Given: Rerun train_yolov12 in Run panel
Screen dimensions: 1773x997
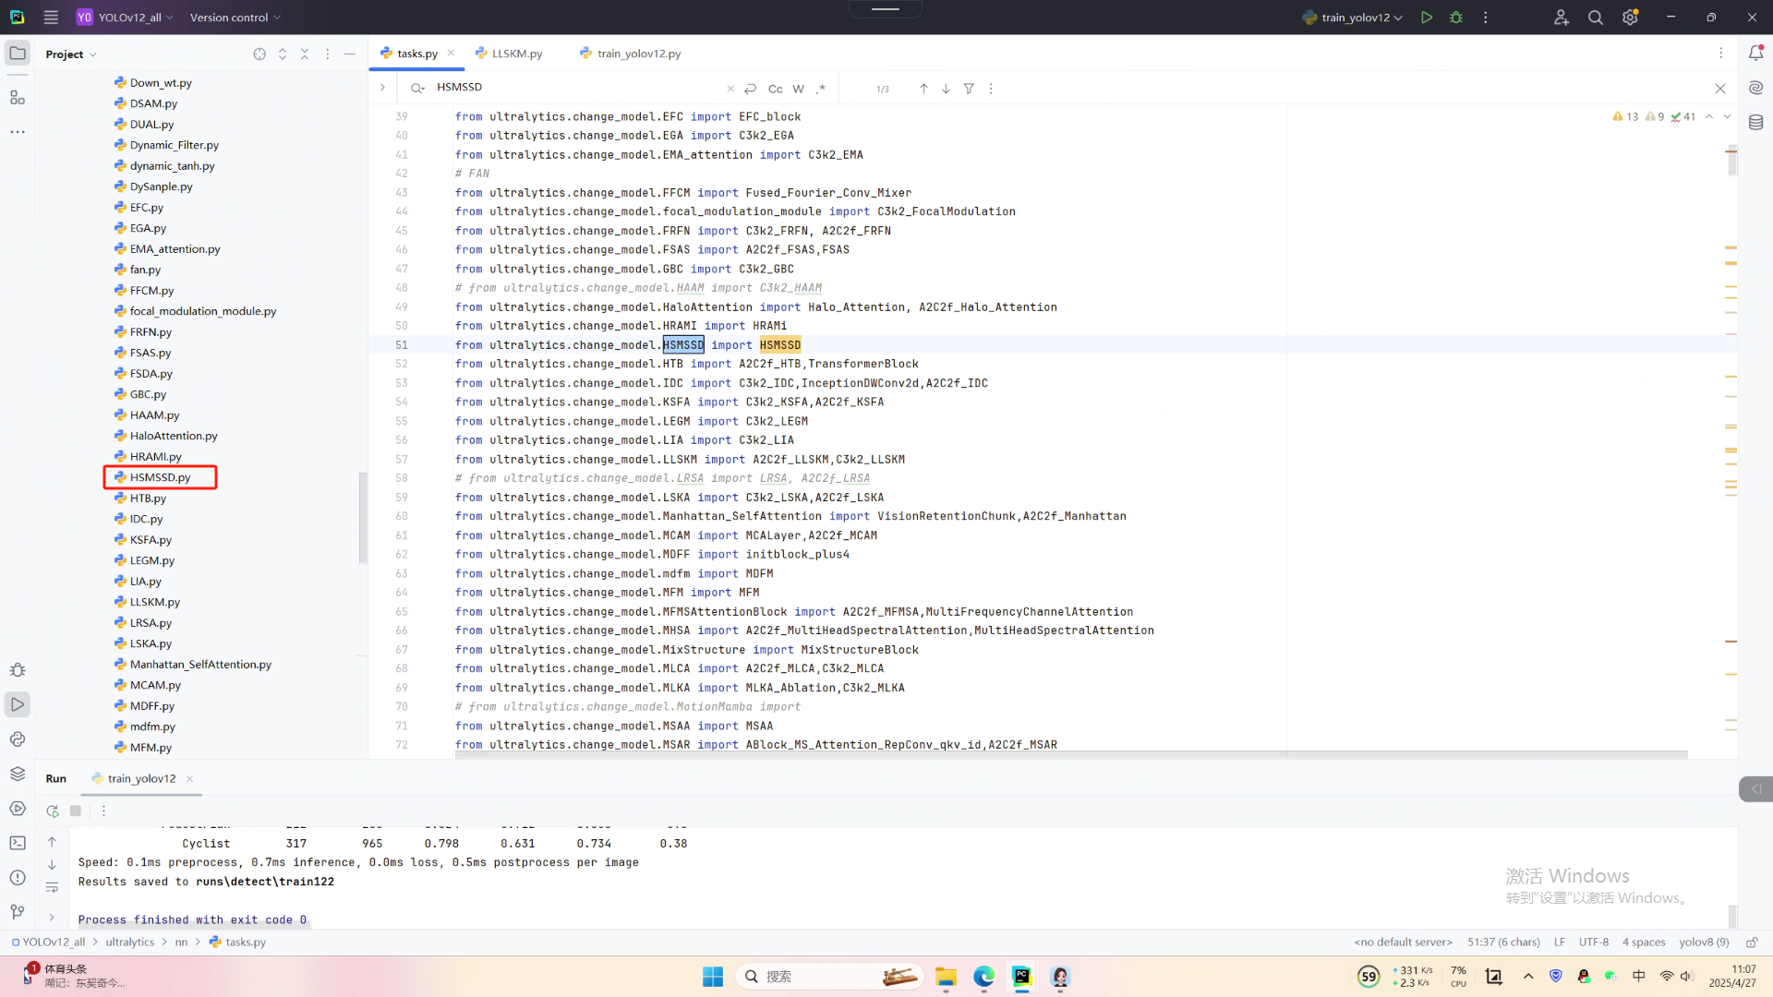Looking at the screenshot, I should [53, 811].
